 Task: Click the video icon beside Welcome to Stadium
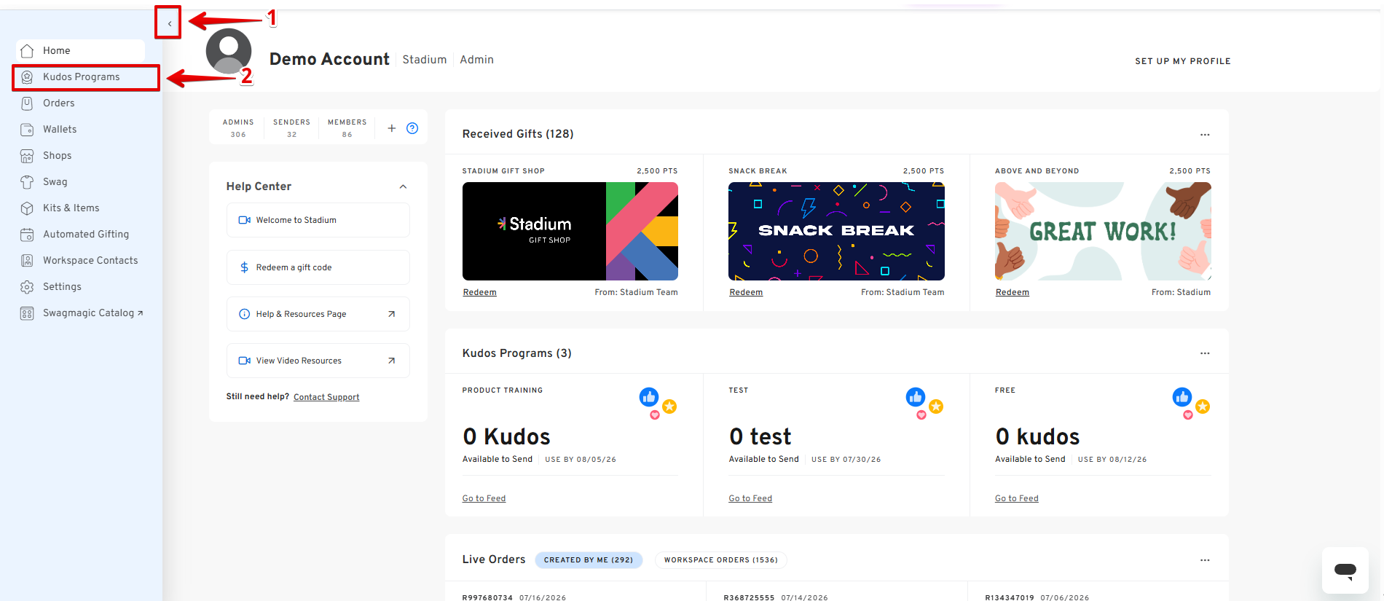[244, 220]
